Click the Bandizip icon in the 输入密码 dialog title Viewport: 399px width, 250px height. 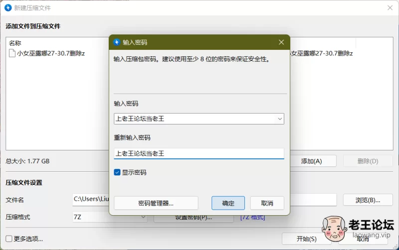tap(117, 42)
